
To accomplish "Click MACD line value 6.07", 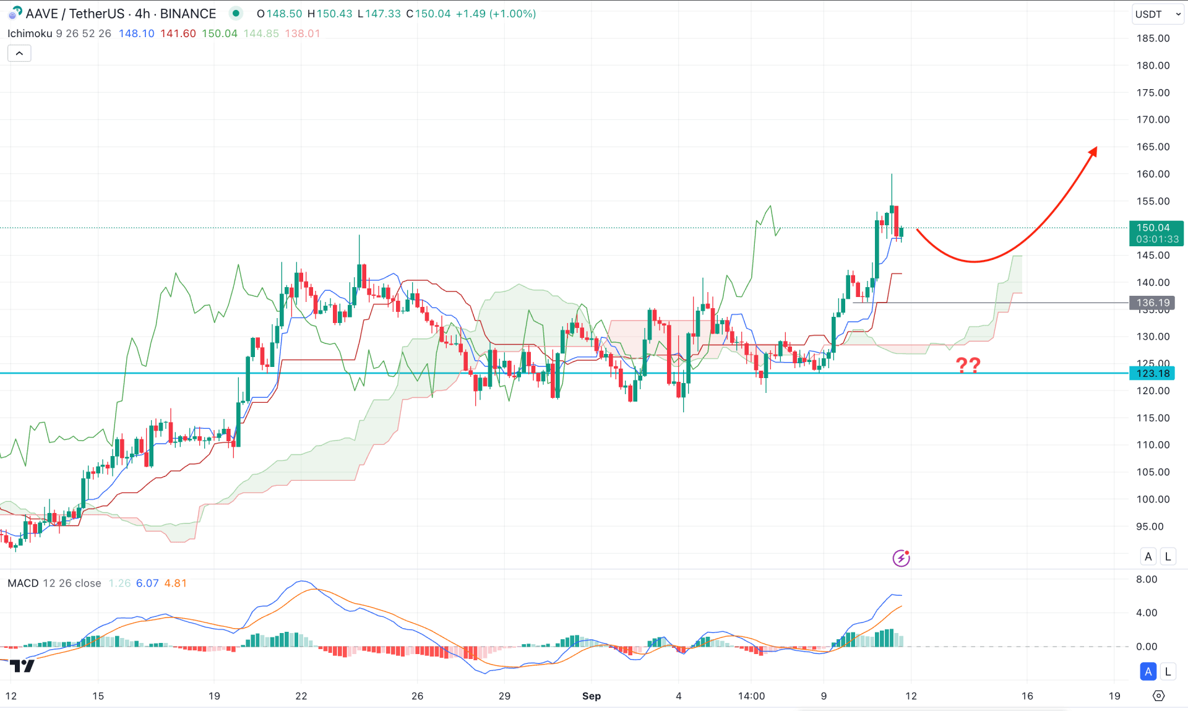I will (x=147, y=584).
